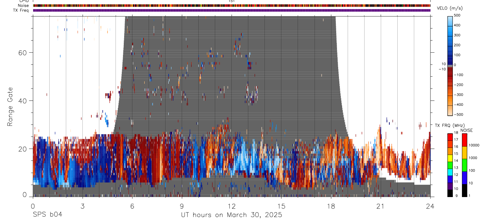Click the green swatch in the NOISE legend
This screenshot has height=223, width=484.
(464, 165)
